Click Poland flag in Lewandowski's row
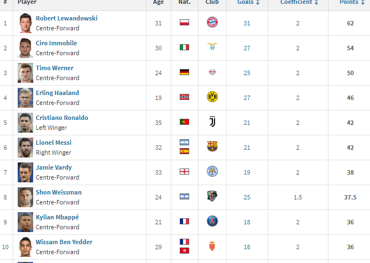 coord(184,23)
